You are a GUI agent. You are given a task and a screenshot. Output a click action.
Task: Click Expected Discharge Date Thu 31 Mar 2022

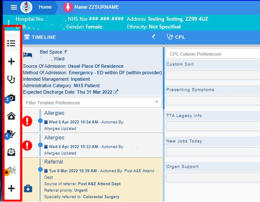coord(68,92)
